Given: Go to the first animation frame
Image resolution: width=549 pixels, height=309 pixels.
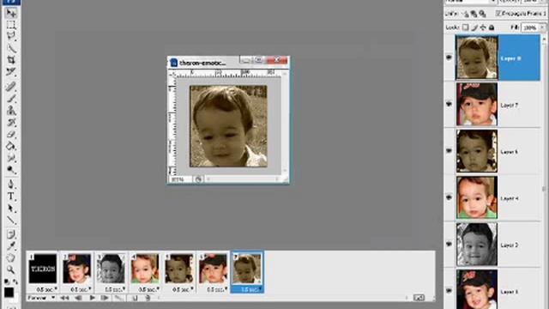Looking at the screenshot, I should click(64, 298).
